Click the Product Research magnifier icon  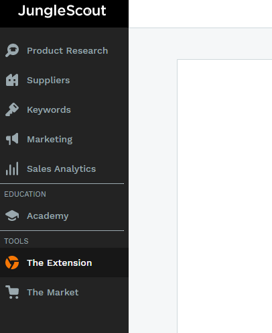click(12, 50)
